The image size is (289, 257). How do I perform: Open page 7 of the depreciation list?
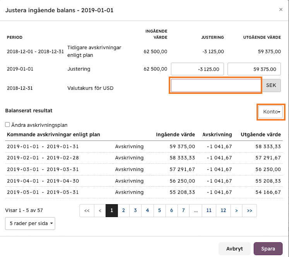(x=183, y=210)
